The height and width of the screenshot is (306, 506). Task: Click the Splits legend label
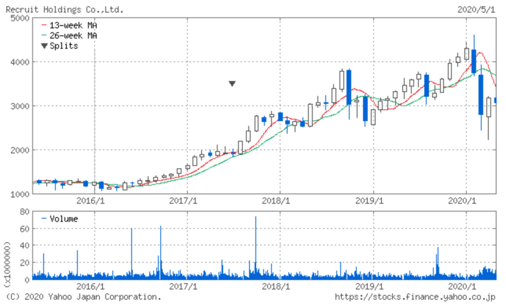(64, 46)
